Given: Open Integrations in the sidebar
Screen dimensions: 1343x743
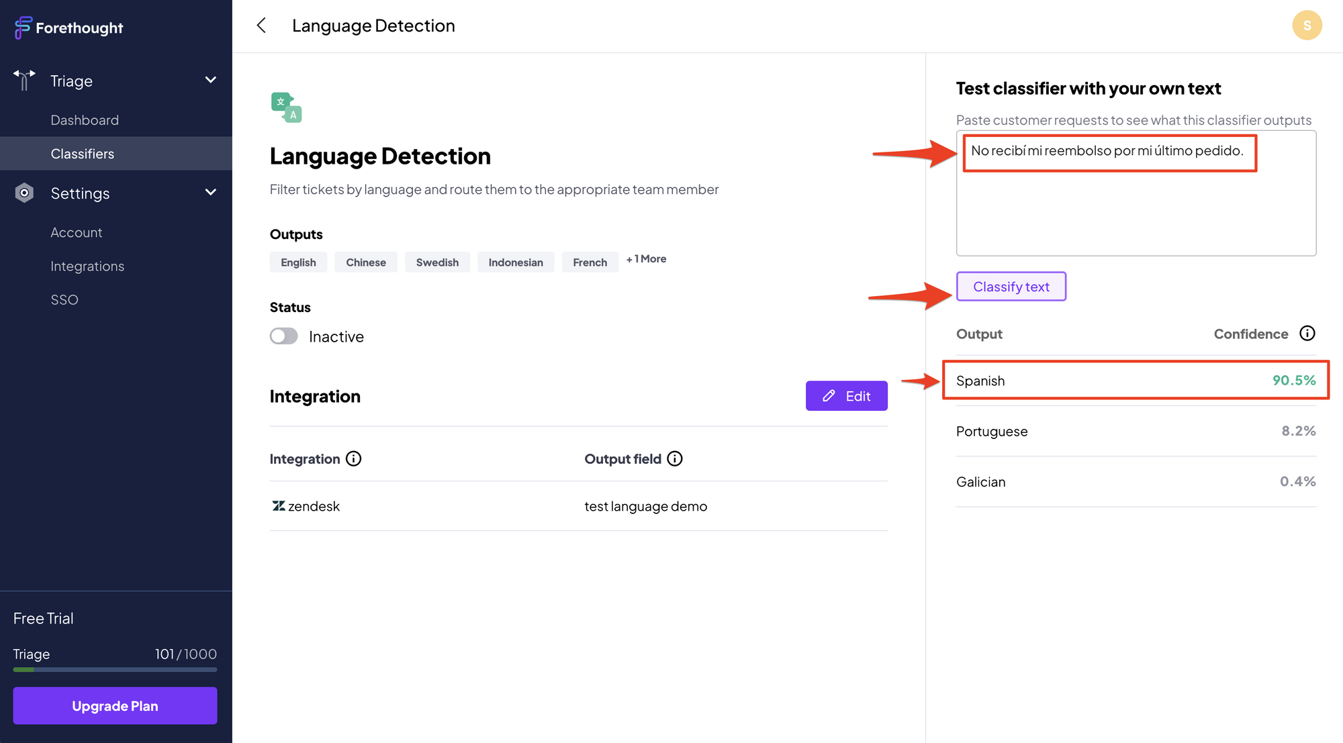Looking at the screenshot, I should [x=87, y=266].
